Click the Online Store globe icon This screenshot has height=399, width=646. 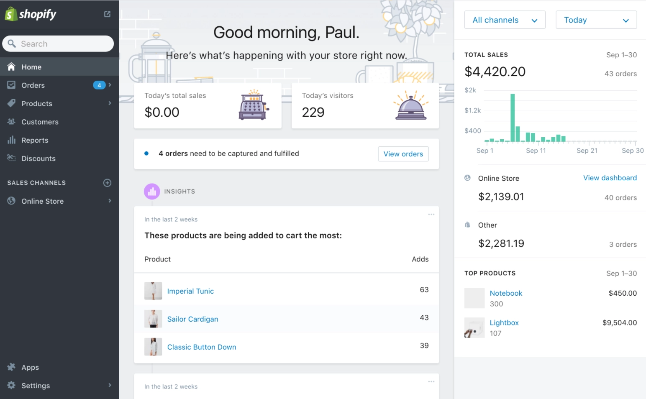11,201
